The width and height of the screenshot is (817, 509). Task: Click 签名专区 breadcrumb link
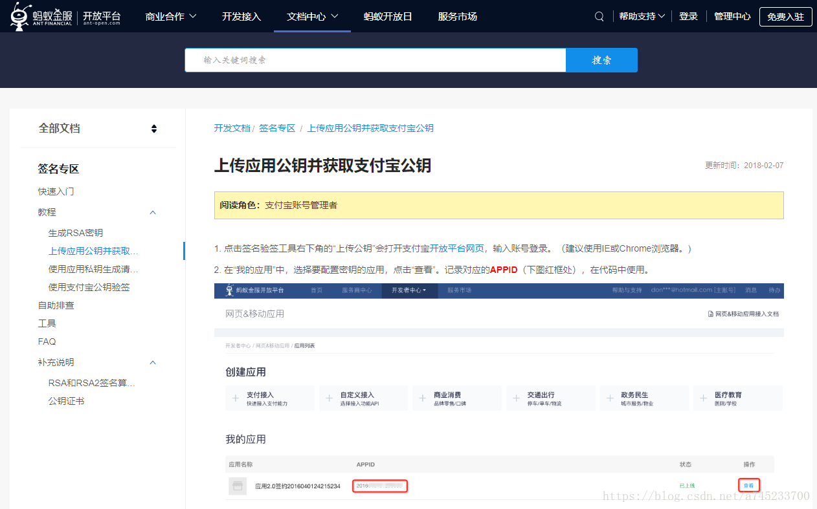pyautogui.click(x=277, y=128)
